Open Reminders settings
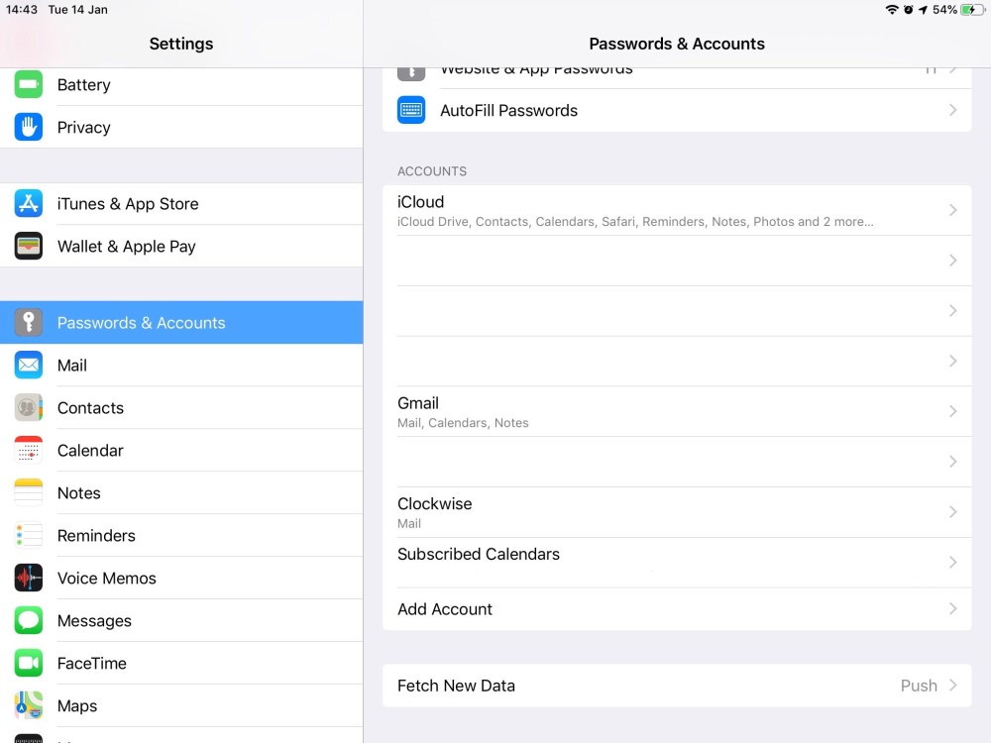 click(181, 535)
